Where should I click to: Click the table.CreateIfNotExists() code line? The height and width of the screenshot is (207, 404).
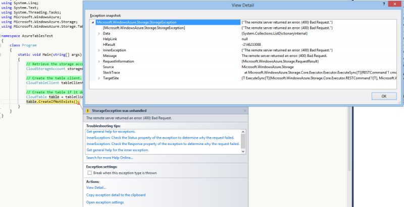pos(53,102)
